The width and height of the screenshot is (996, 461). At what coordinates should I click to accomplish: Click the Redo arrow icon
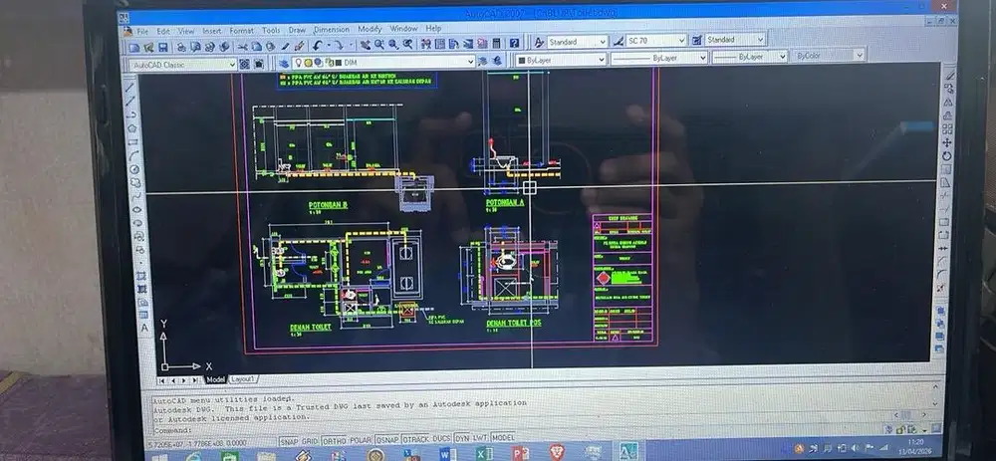pos(339,46)
